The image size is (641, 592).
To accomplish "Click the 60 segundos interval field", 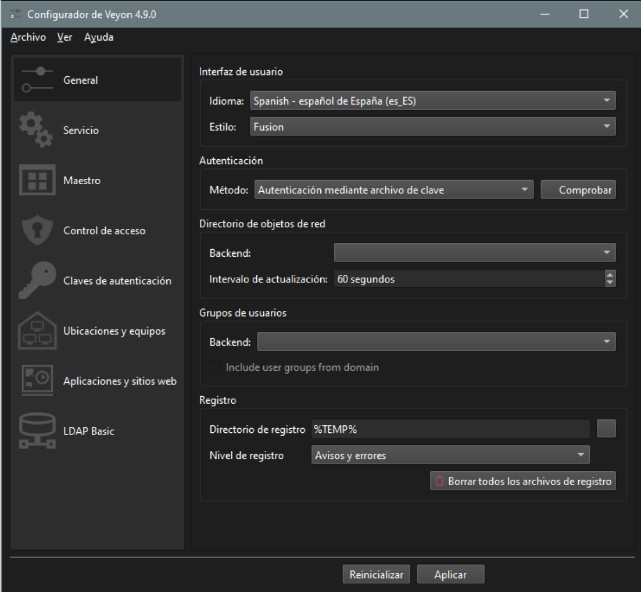I will tap(470, 279).
